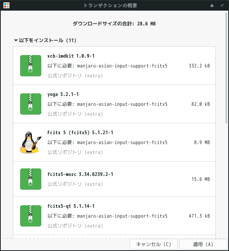Click the トランザクションの概要 window title
Viewport: 229px width, 251px height.
(x=110, y=5)
